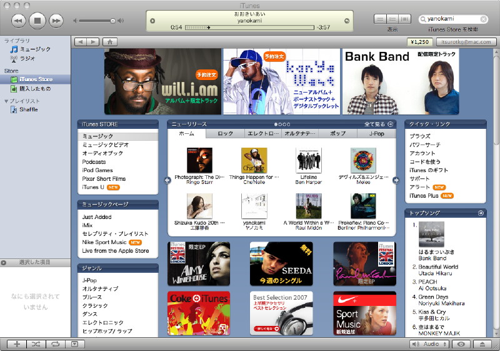Screen dimensions: 500x351
Task: Click the mac.com account button
Action: point(466,42)
